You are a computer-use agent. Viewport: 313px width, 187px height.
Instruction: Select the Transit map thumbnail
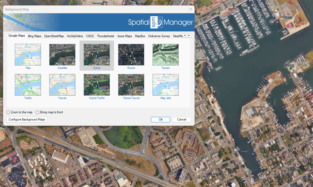tap(62, 85)
